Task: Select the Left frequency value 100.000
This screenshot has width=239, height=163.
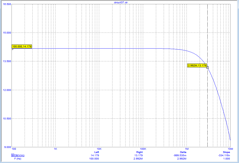Action: coord(94,158)
